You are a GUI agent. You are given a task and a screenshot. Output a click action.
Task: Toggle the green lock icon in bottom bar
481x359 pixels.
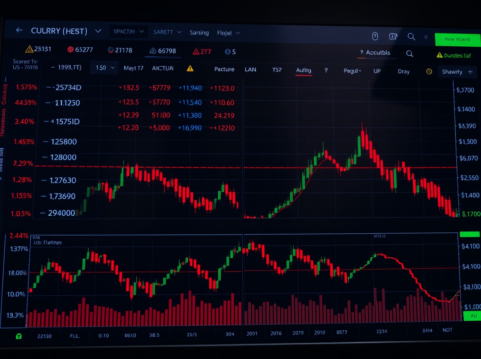(x=18, y=336)
